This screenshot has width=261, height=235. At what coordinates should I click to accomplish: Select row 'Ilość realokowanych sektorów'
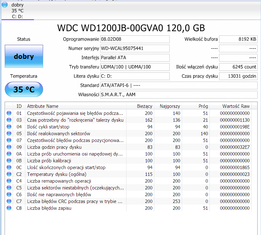pyautogui.click(x=128, y=133)
